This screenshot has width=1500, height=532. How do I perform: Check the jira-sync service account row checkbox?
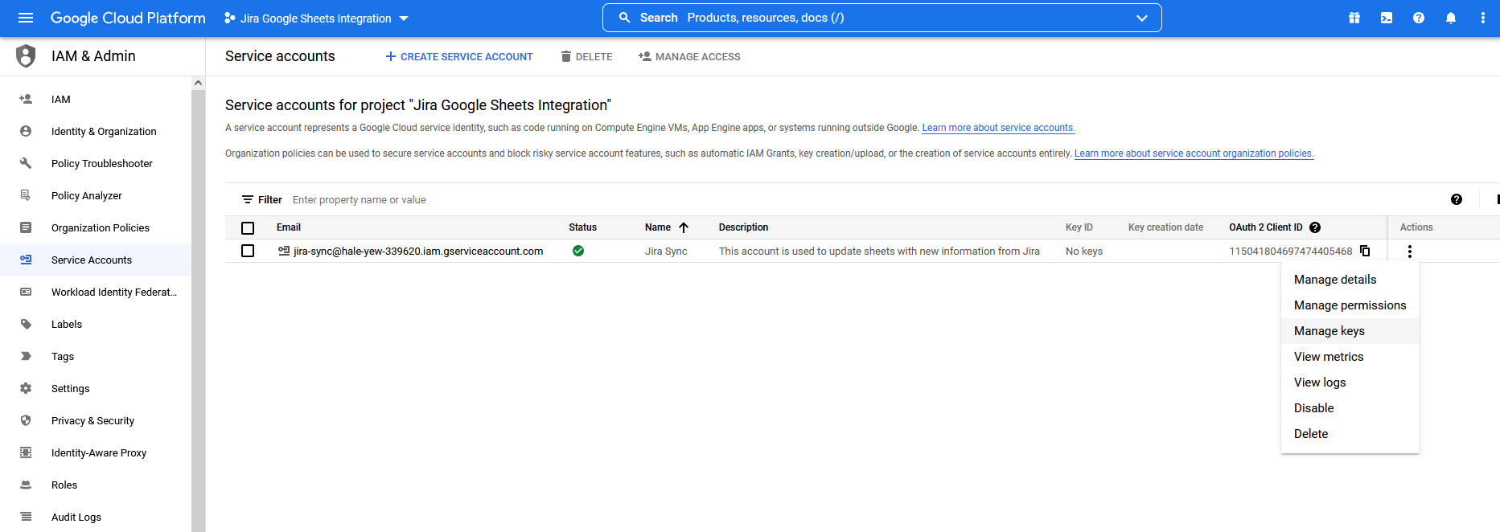click(248, 252)
